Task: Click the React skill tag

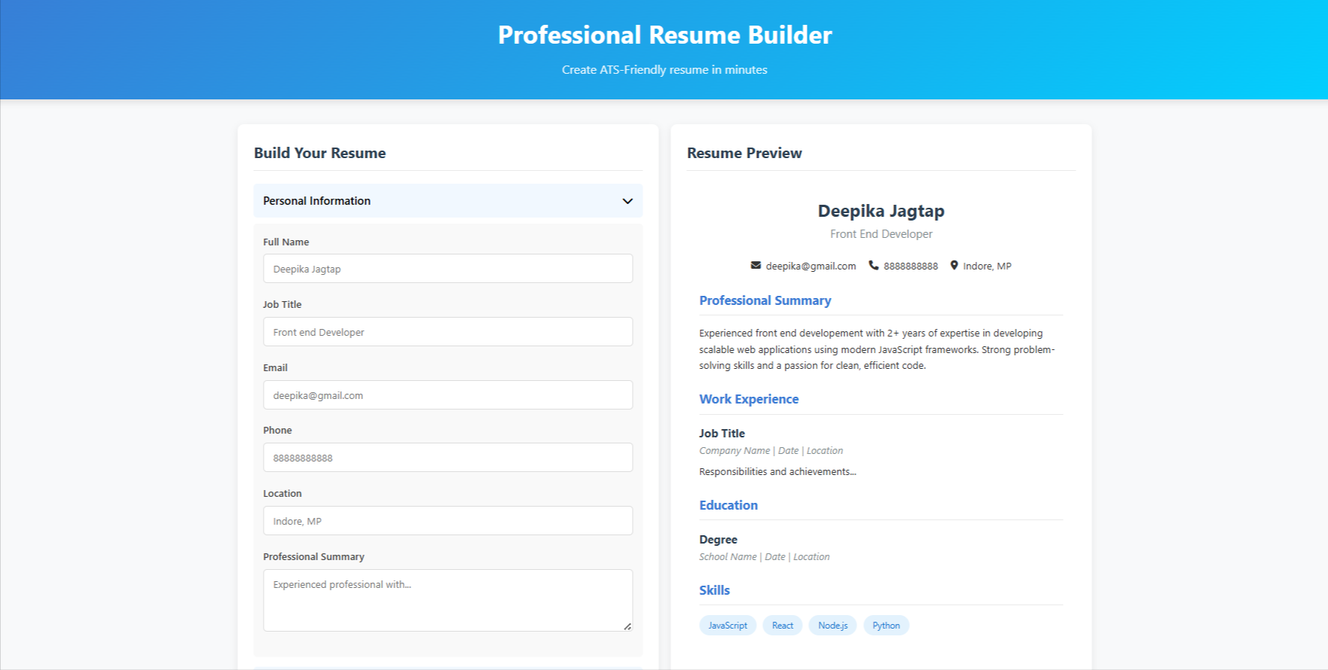Action: (x=783, y=626)
